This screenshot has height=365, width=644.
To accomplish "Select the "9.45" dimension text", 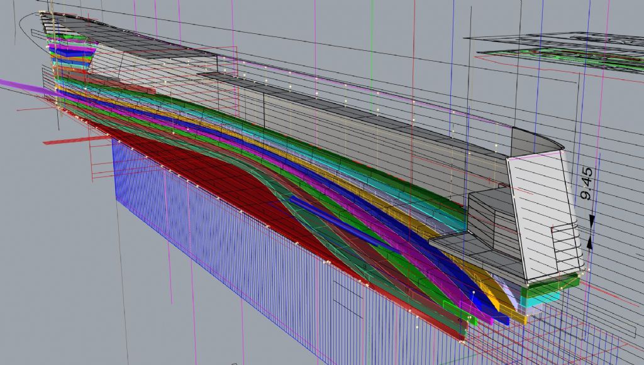I will (x=587, y=183).
